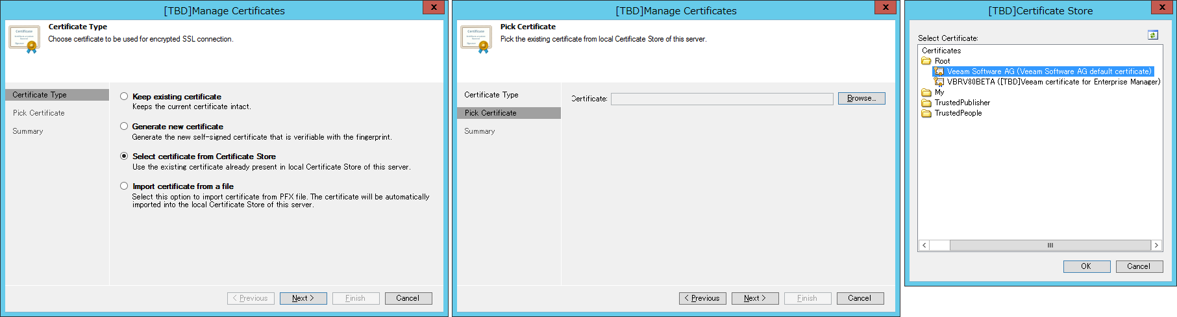Confirm with OK in Certificate Store
The height and width of the screenshot is (317, 1177).
1087,266
